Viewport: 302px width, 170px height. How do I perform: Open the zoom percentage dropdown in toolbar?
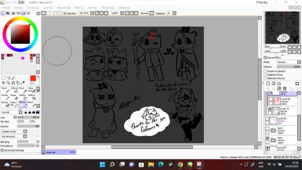[92, 13]
